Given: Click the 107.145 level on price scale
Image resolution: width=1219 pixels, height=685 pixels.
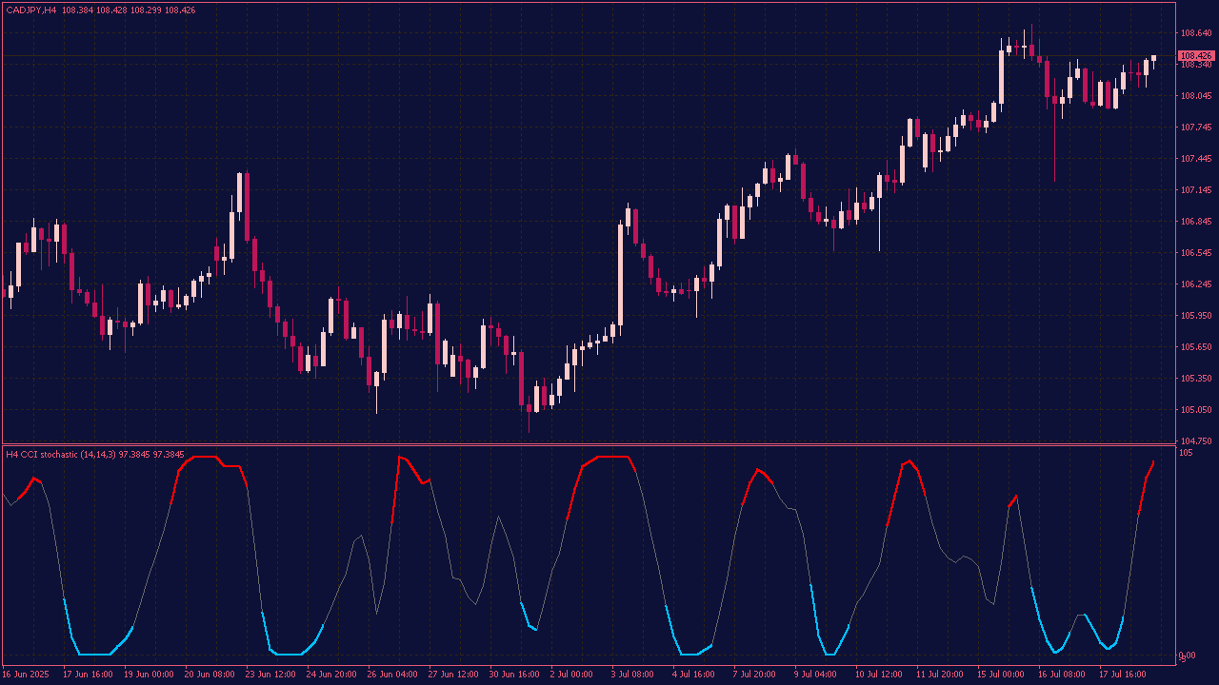Looking at the screenshot, I should (1195, 190).
